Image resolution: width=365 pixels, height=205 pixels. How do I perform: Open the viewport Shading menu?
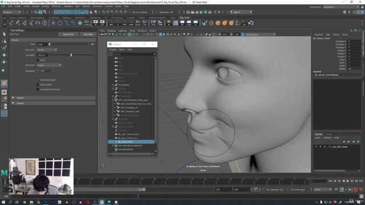111,31
